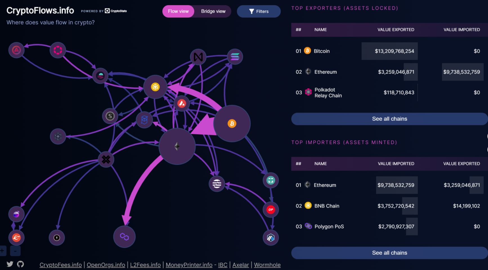Click the Moonbeam node under Polkadot
This screenshot has height=270, width=488.
coord(100,76)
